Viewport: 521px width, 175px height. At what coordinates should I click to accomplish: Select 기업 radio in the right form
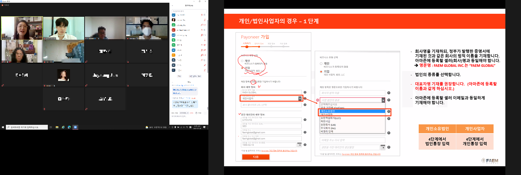321,72
